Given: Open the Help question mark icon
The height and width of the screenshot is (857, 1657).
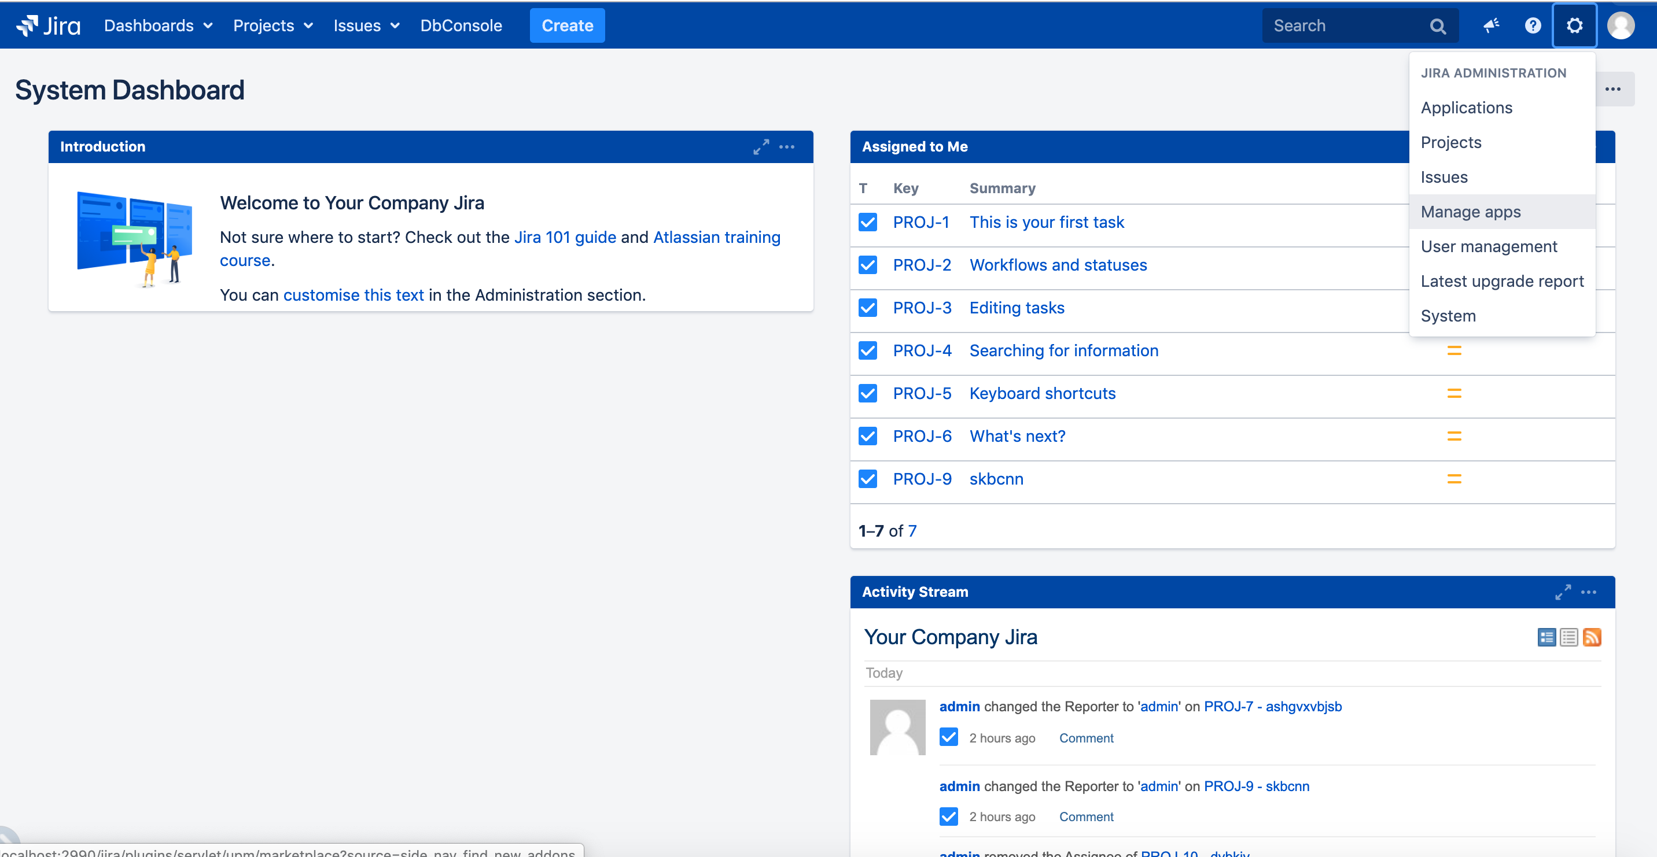Looking at the screenshot, I should pos(1533,25).
